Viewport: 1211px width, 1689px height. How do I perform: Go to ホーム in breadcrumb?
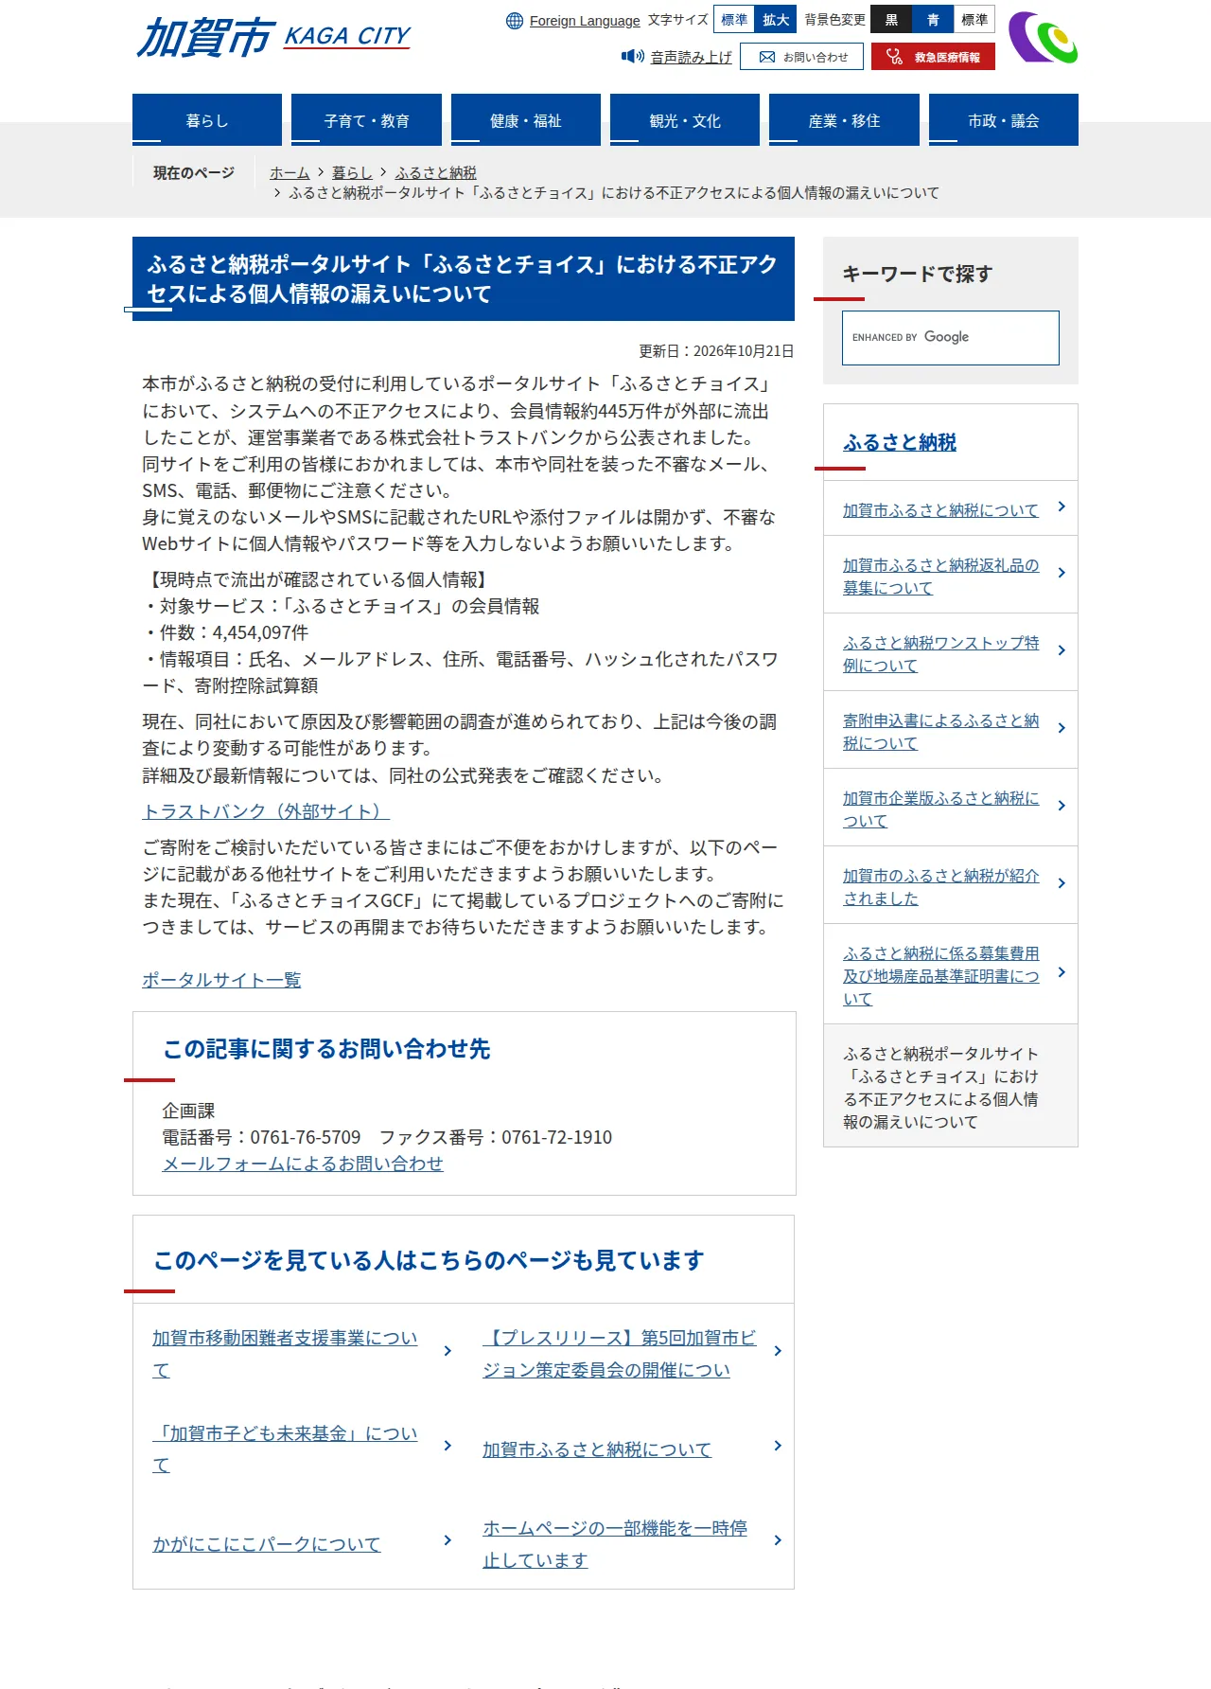point(290,172)
